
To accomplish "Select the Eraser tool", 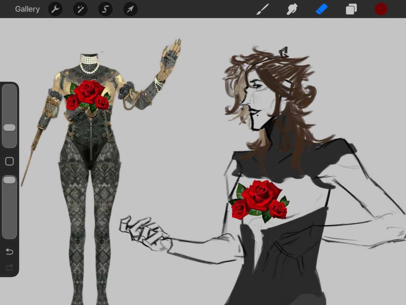I will 322,9.
